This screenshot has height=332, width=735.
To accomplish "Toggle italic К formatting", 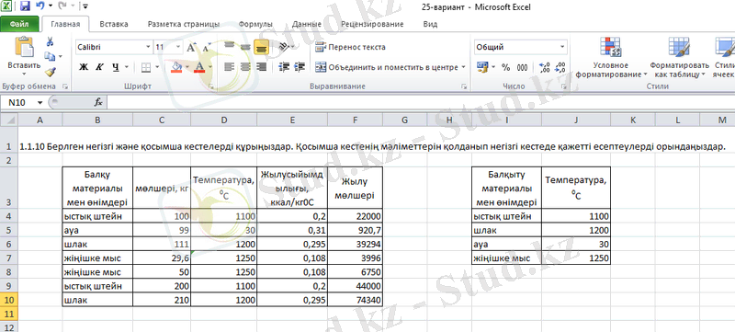I will pyautogui.click(x=99, y=67).
